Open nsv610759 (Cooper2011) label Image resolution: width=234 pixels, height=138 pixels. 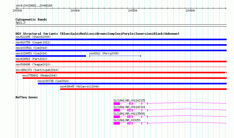(33, 42)
